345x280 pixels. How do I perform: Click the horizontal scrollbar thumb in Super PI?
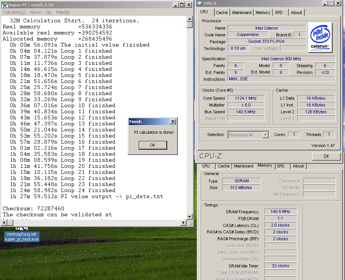pyautogui.click(x=10, y=223)
